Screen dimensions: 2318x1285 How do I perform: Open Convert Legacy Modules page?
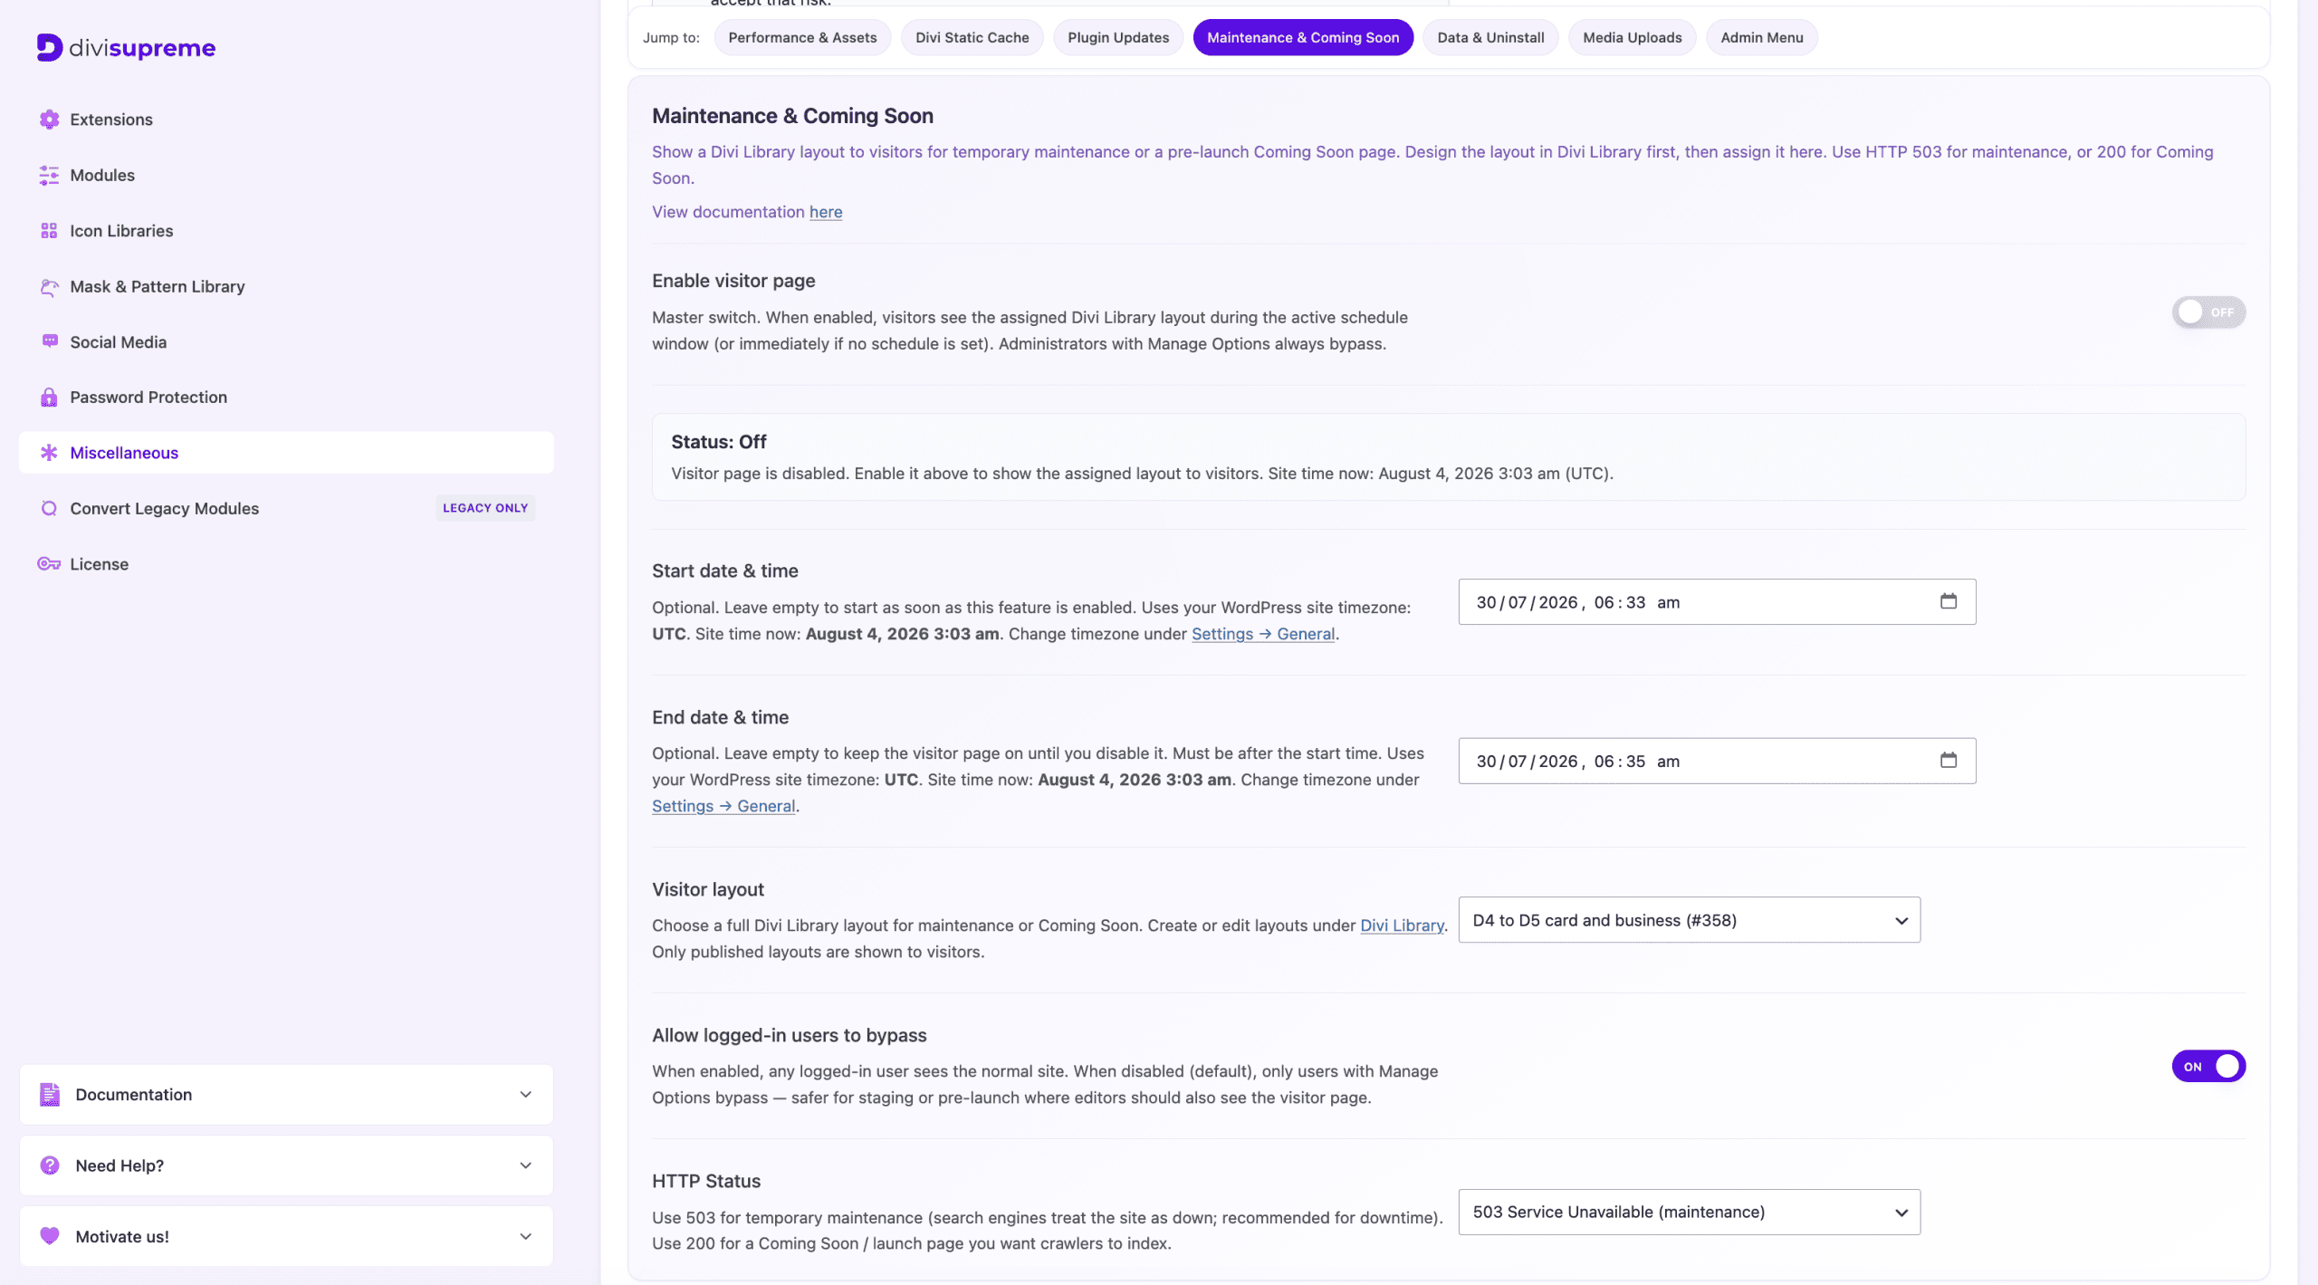(x=286, y=508)
